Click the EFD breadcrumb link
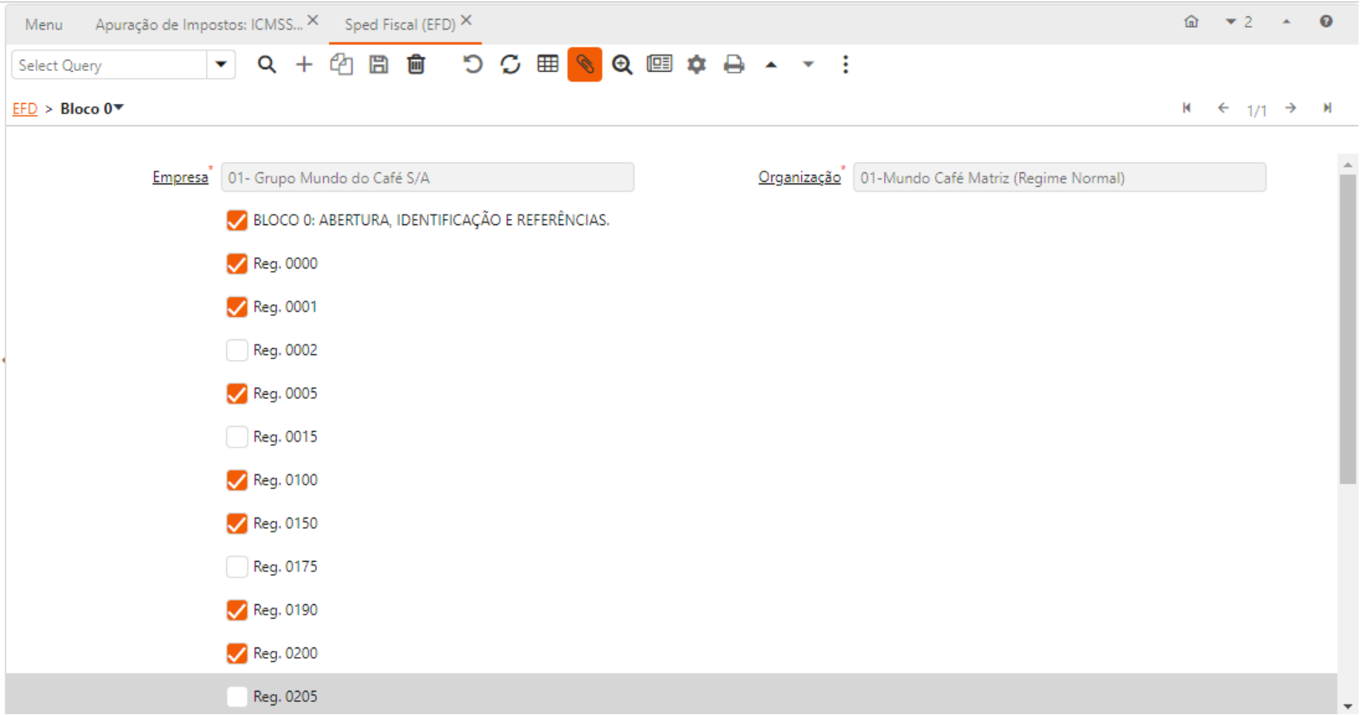The height and width of the screenshot is (715, 1362). pyautogui.click(x=24, y=109)
